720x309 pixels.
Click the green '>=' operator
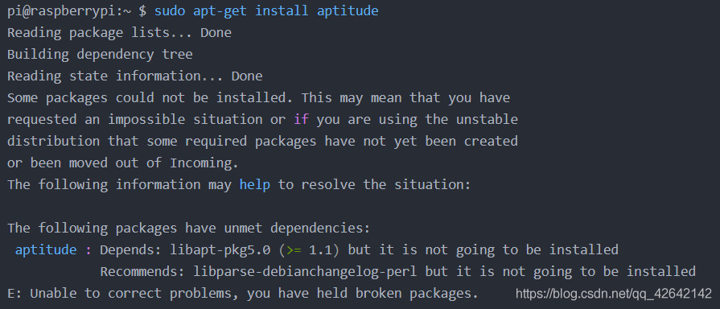(294, 249)
